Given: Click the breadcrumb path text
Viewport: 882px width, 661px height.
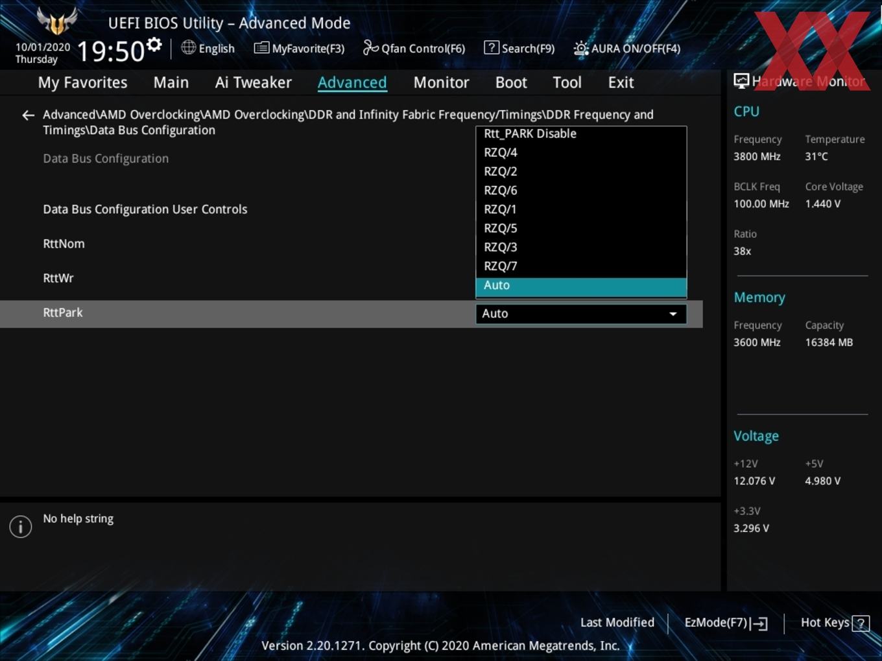Looking at the screenshot, I should click(x=348, y=122).
